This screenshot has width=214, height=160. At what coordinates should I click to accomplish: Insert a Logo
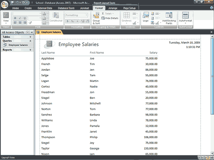pyautogui.click(x=146, y=17)
